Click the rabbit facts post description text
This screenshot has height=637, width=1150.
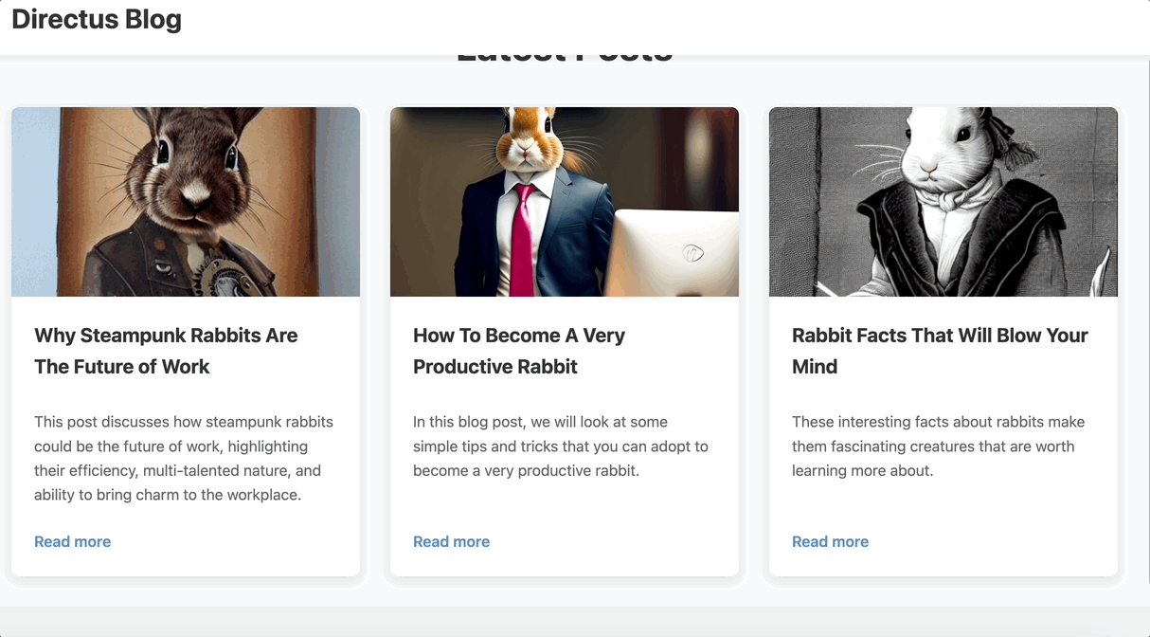pos(938,446)
